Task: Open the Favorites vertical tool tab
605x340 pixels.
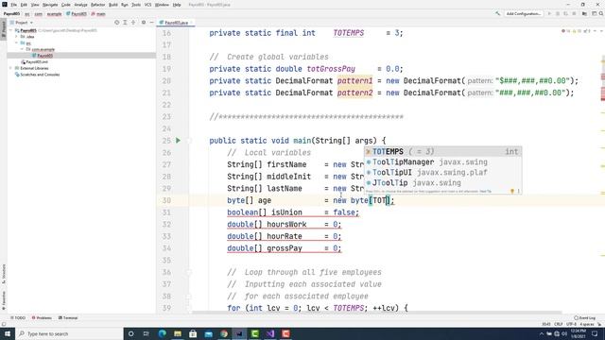Action: [4, 300]
